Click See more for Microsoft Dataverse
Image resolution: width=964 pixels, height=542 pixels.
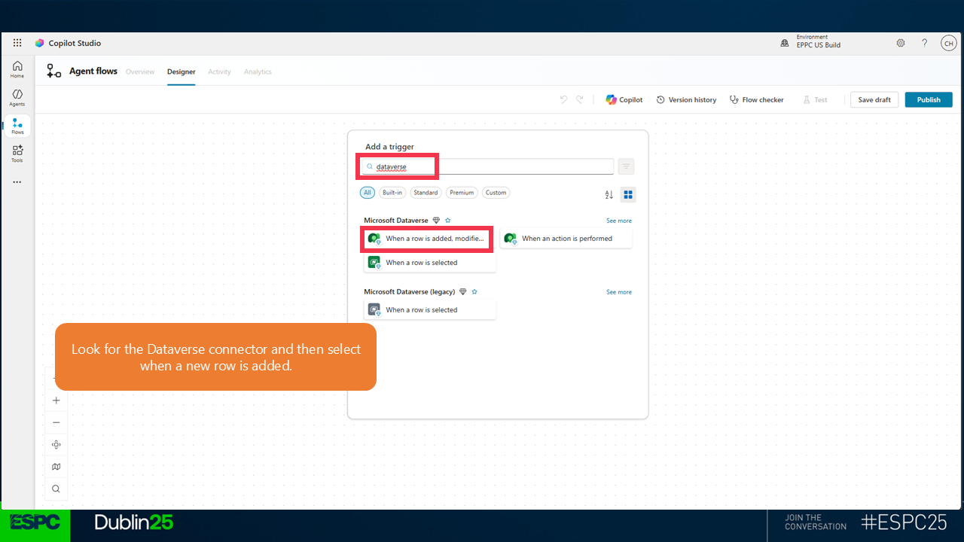pyautogui.click(x=619, y=221)
